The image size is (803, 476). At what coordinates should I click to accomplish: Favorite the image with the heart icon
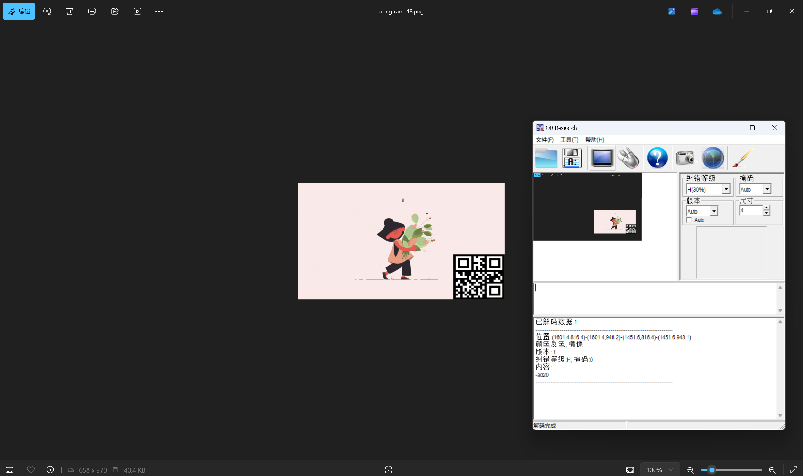coord(31,470)
